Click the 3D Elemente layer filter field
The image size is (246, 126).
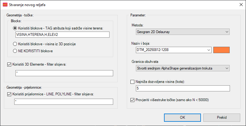click(64, 73)
